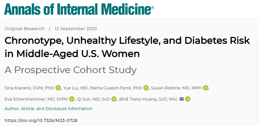Select author name Susan Redline, MD, MPH
259x126 pixels.
[x=176, y=88]
